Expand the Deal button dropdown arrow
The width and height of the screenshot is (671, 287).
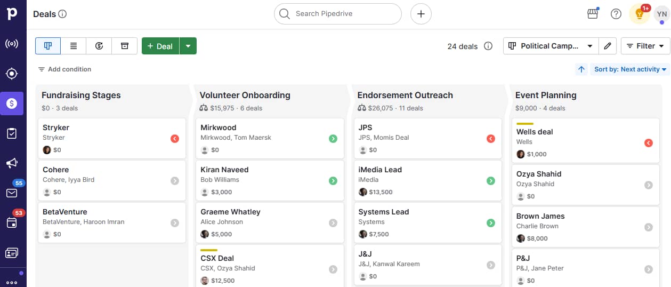(188, 46)
